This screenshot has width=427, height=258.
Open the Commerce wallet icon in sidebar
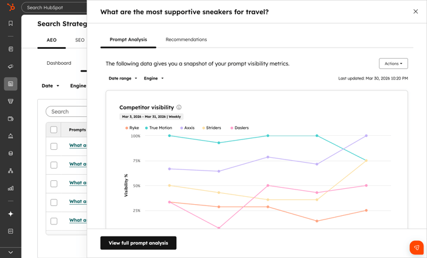tap(10, 119)
